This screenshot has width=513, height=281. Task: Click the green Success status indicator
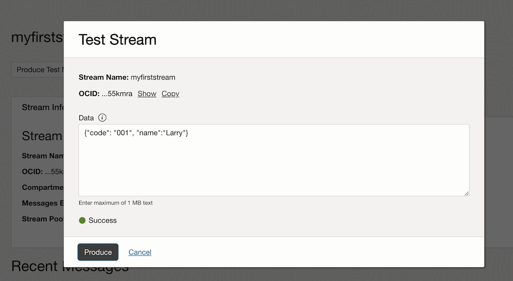click(x=82, y=220)
